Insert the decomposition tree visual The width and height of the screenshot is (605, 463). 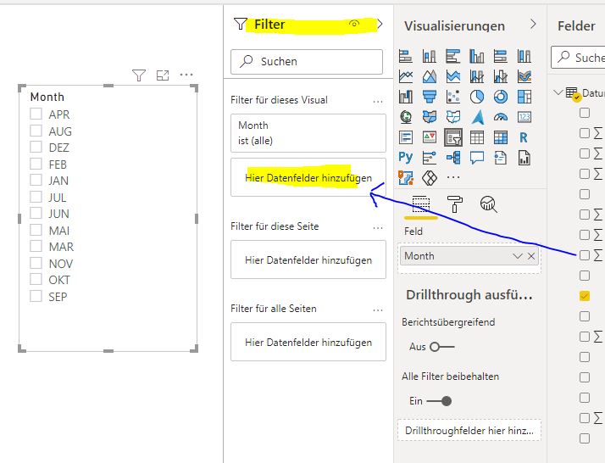[453, 158]
